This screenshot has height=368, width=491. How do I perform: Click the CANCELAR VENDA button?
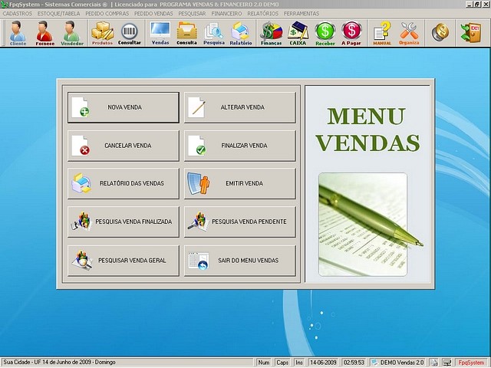point(123,146)
